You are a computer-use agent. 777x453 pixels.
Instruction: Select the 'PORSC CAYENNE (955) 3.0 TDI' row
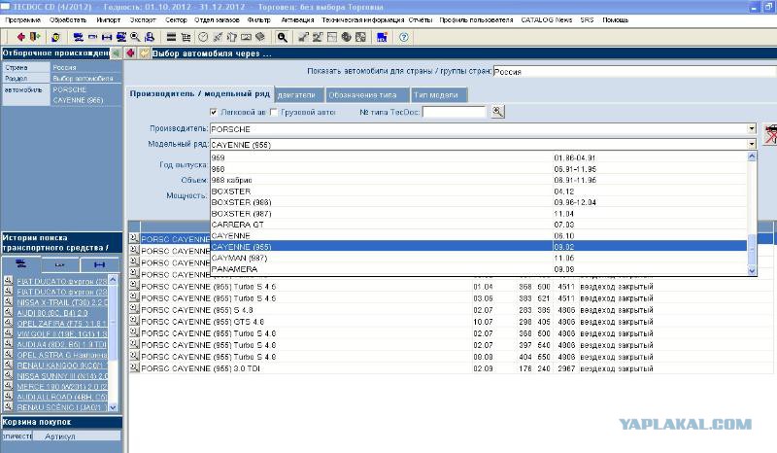(x=451, y=368)
